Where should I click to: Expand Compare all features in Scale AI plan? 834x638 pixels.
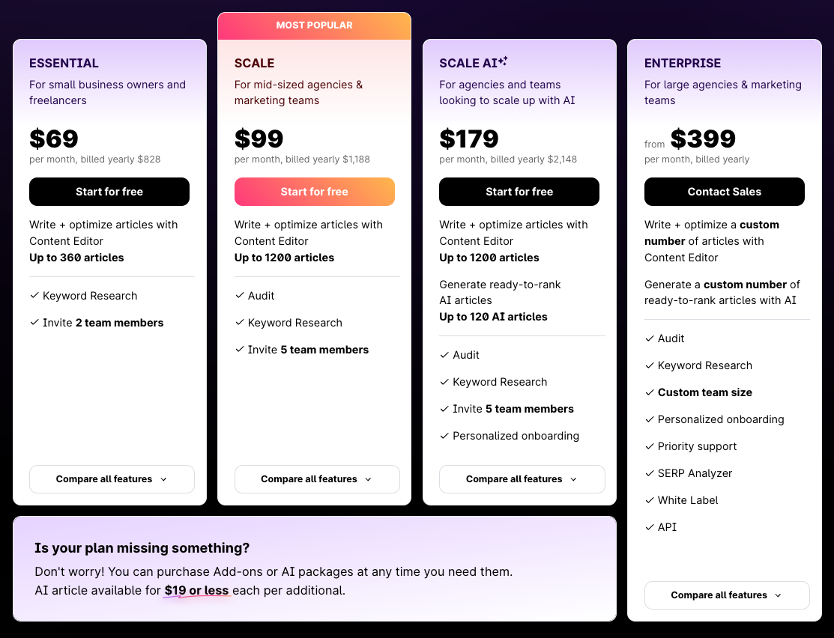522,479
